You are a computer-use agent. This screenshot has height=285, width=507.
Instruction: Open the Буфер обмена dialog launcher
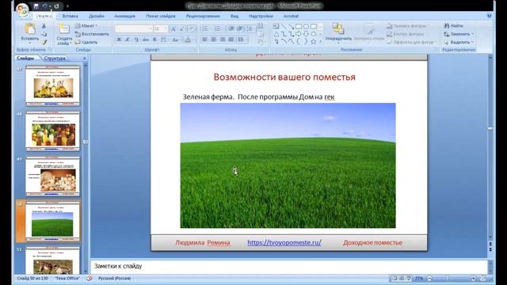tap(50, 50)
